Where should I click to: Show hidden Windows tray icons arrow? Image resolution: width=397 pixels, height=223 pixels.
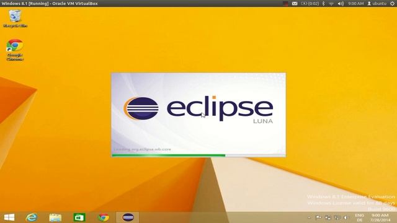(309, 217)
